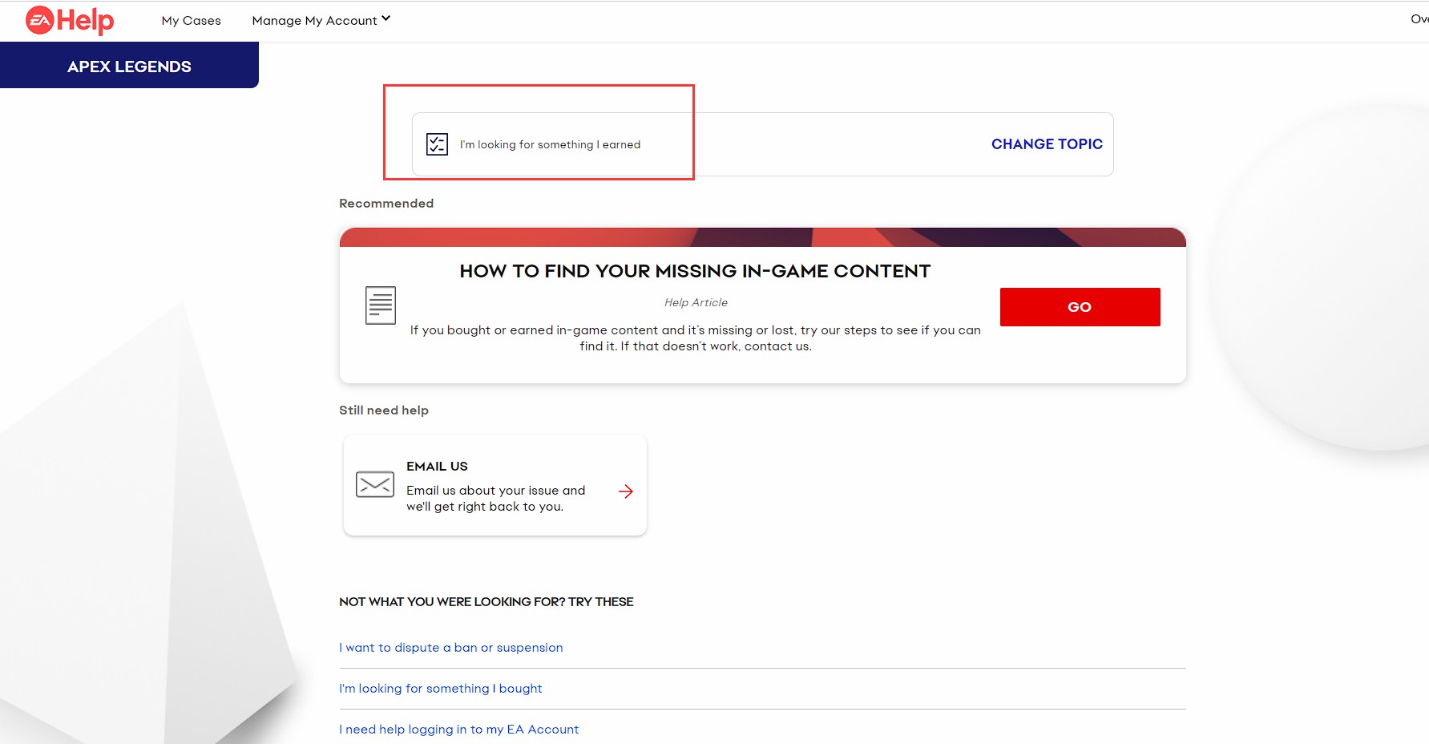Open My Cases page

pos(191,21)
